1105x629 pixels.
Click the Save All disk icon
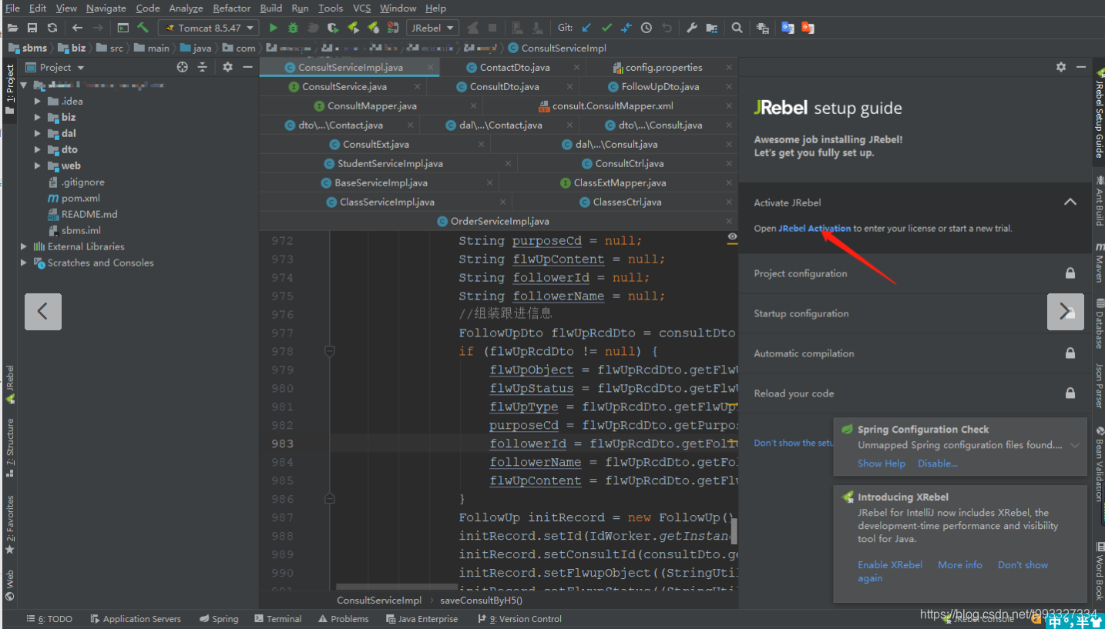tap(32, 28)
